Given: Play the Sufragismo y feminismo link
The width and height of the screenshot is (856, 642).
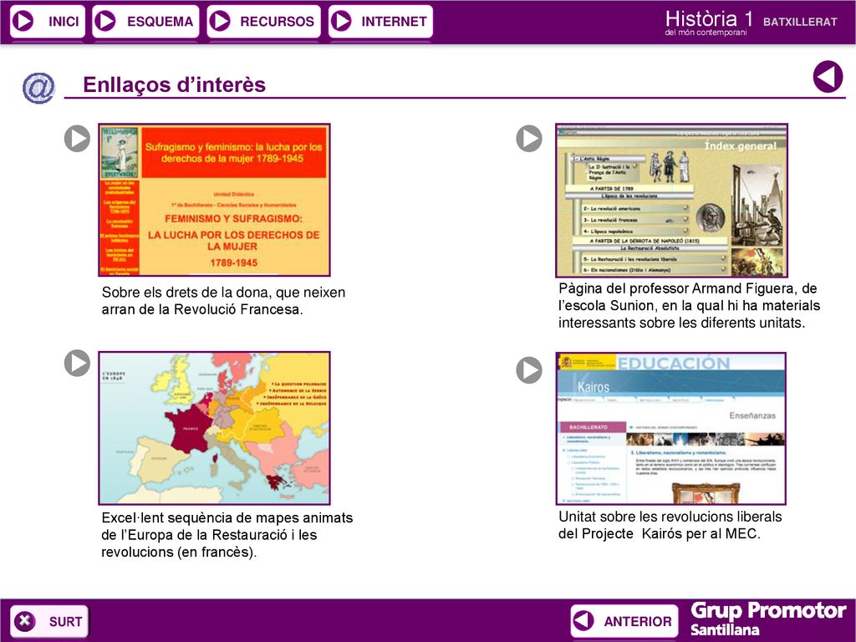Looking at the screenshot, I should coord(77,139).
